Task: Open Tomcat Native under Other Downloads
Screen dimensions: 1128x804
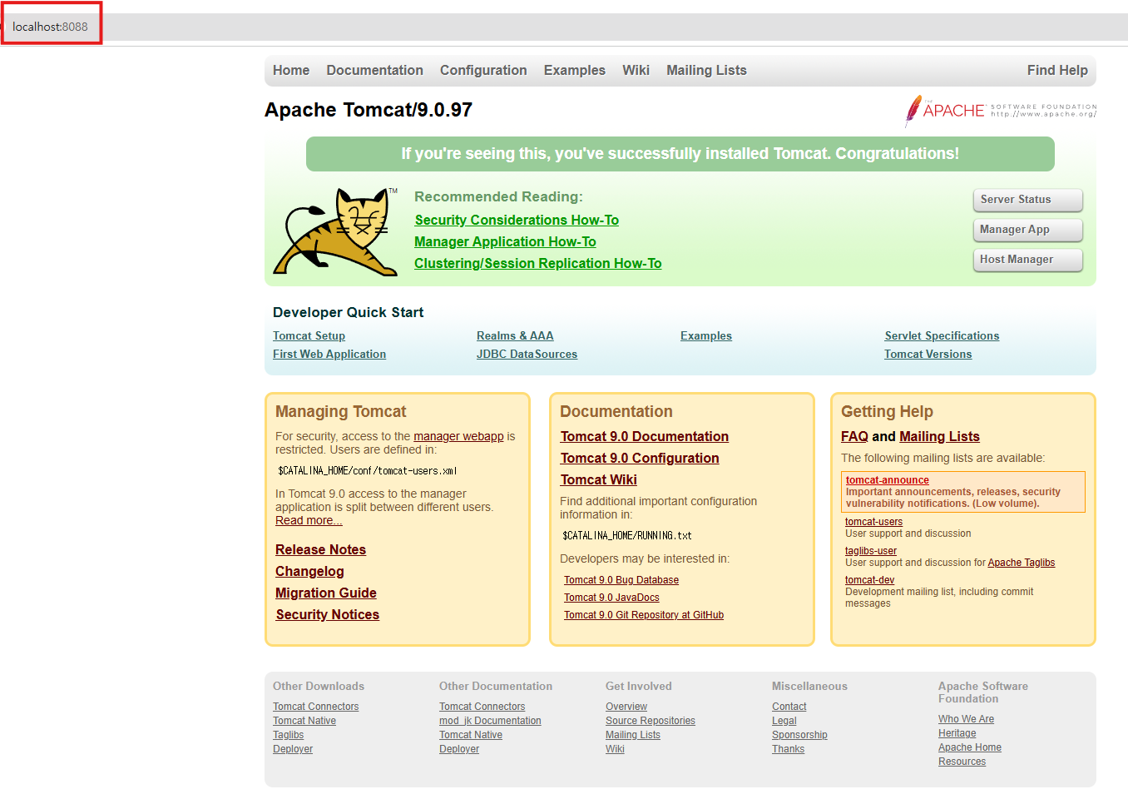Action: point(304,721)
